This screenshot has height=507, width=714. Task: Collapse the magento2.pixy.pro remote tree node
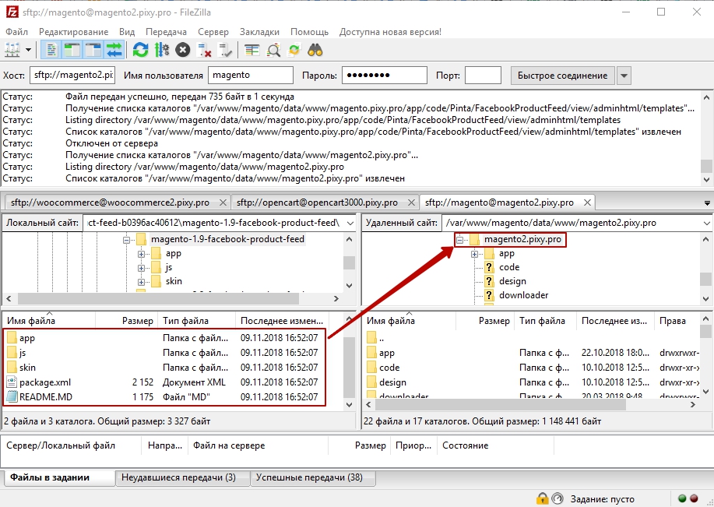(460, 240)
